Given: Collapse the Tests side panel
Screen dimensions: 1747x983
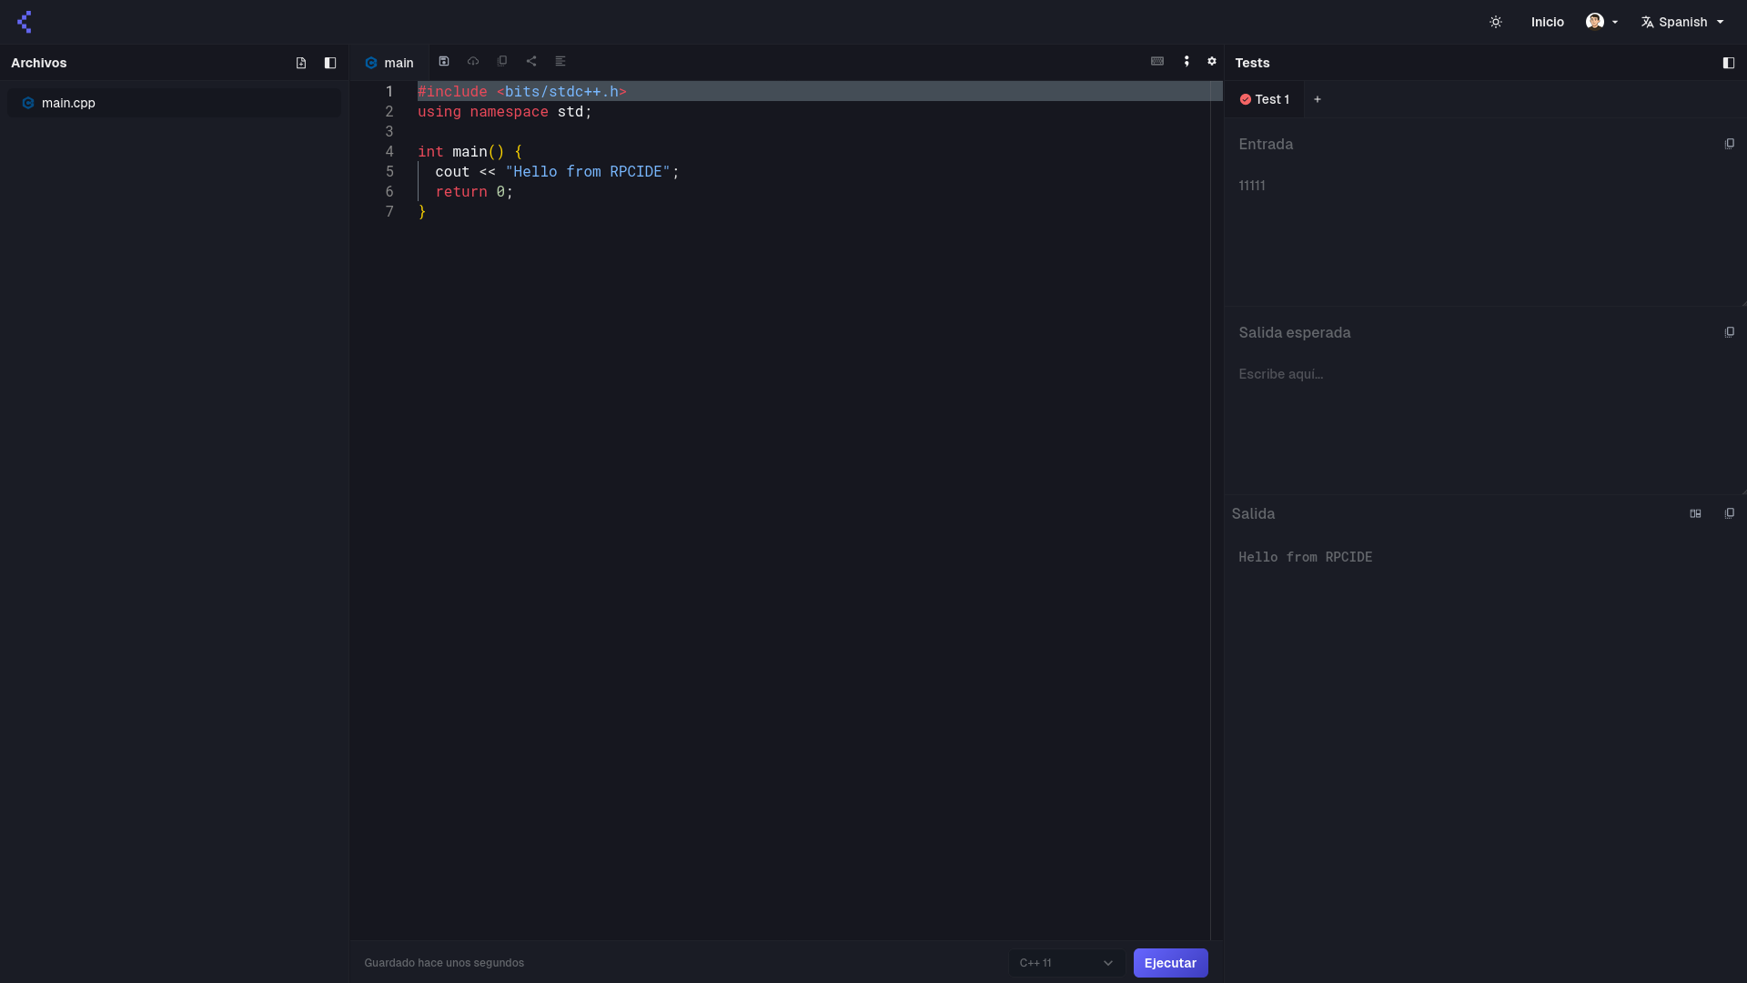Looking at the screenshot, I should pos(1729,63).
